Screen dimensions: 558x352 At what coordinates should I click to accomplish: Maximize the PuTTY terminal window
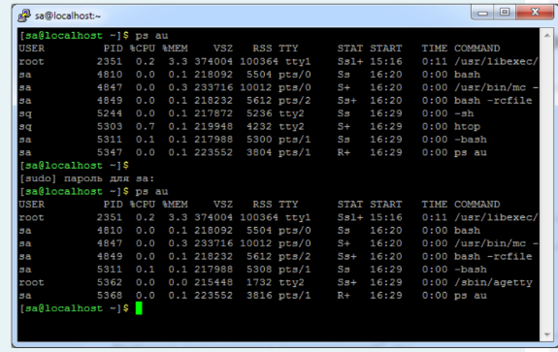[505, 13]
